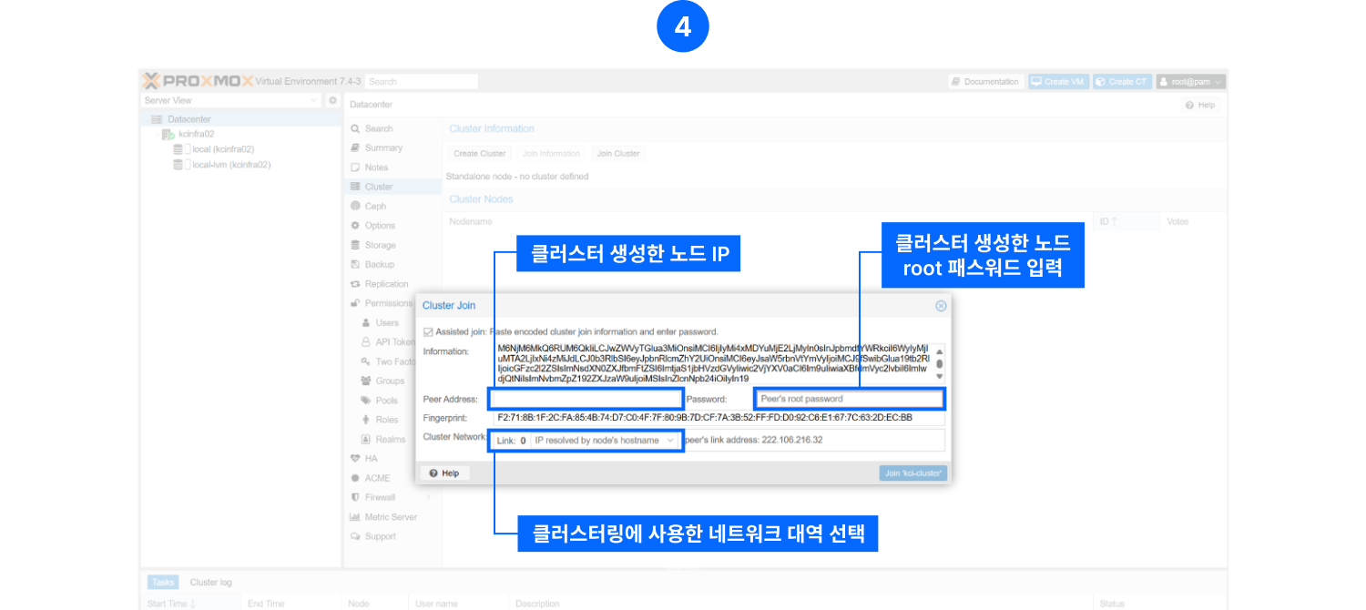Toggle the Assisted join checkbox
Image resolution: width=1366 pixels, height=610 pixels.
click(428, 331)
